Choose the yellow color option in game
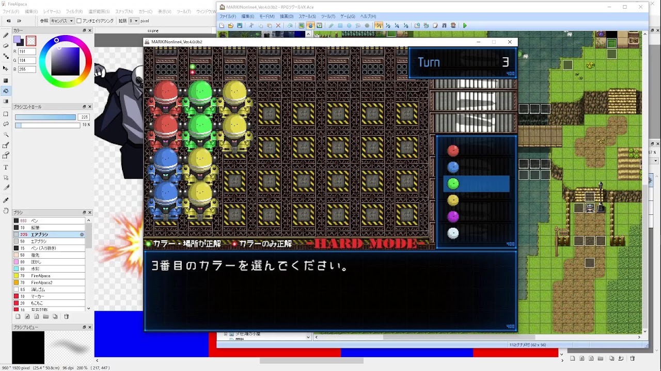661x371 pixels. 453,200
